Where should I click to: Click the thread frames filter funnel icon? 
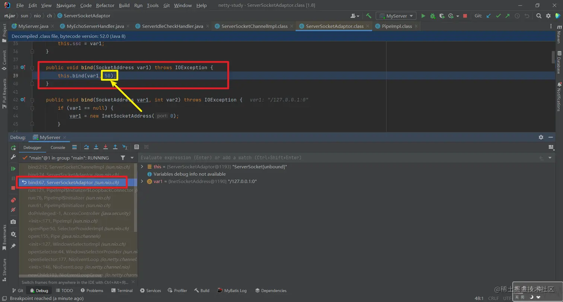pos(123,158)
